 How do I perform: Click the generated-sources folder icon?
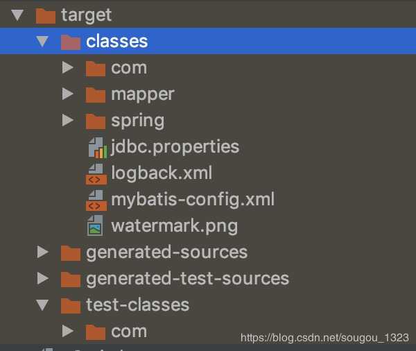[x=71, y=252]
